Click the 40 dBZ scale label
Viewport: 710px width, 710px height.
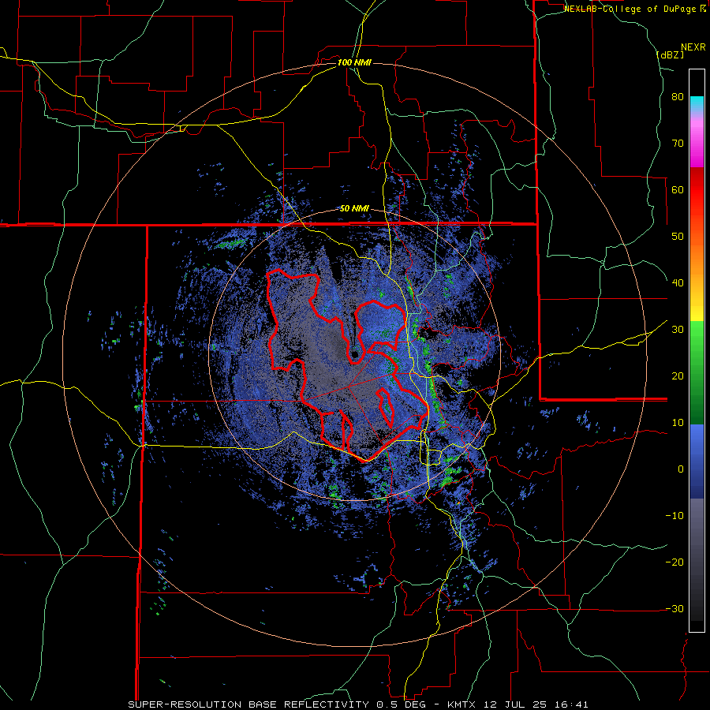(x=678, y=283)
